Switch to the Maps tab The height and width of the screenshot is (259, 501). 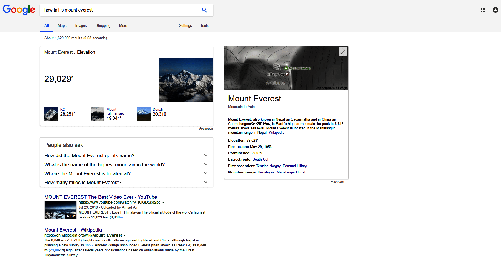pos(62,25)
